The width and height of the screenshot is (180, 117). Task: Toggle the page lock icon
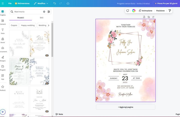click(x=144, y=17)
